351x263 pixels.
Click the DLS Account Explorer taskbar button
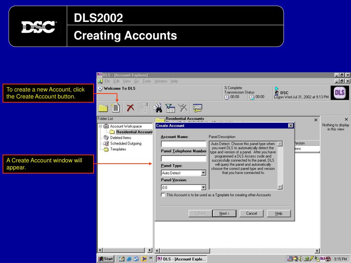pyautogui.click(x=181, y=259)
